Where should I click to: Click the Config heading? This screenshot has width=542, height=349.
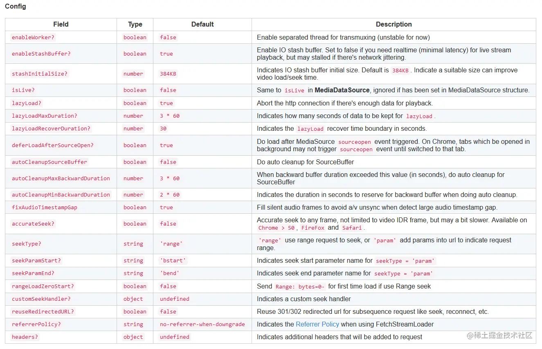tap(16, 7)
